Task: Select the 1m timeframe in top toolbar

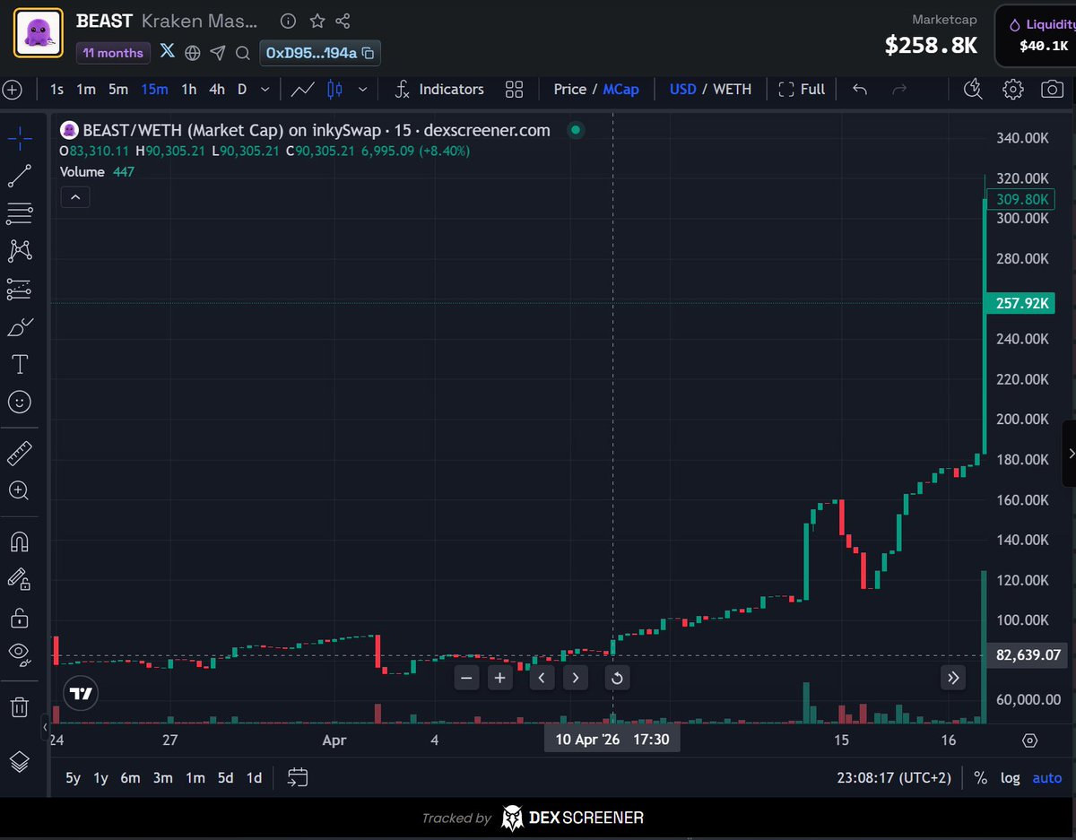Action: click(x=85, y=89)
